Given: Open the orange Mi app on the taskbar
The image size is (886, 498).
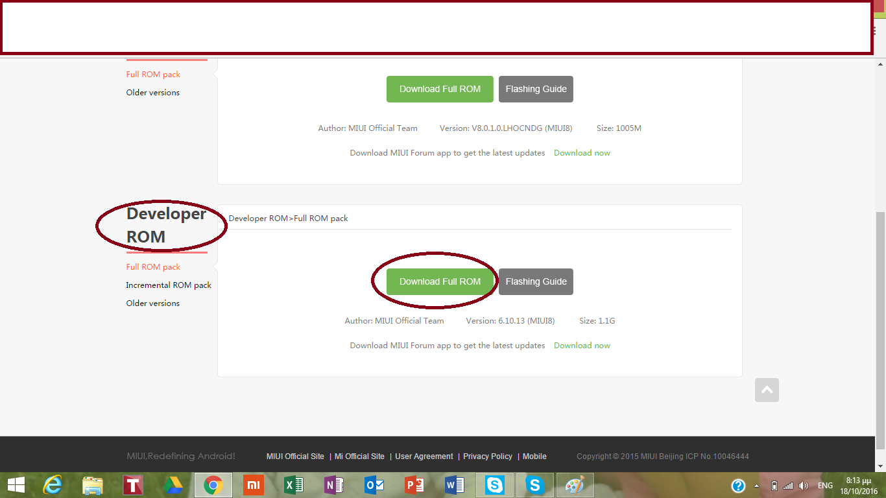Looking at the screenshot, I should point(254,485).
